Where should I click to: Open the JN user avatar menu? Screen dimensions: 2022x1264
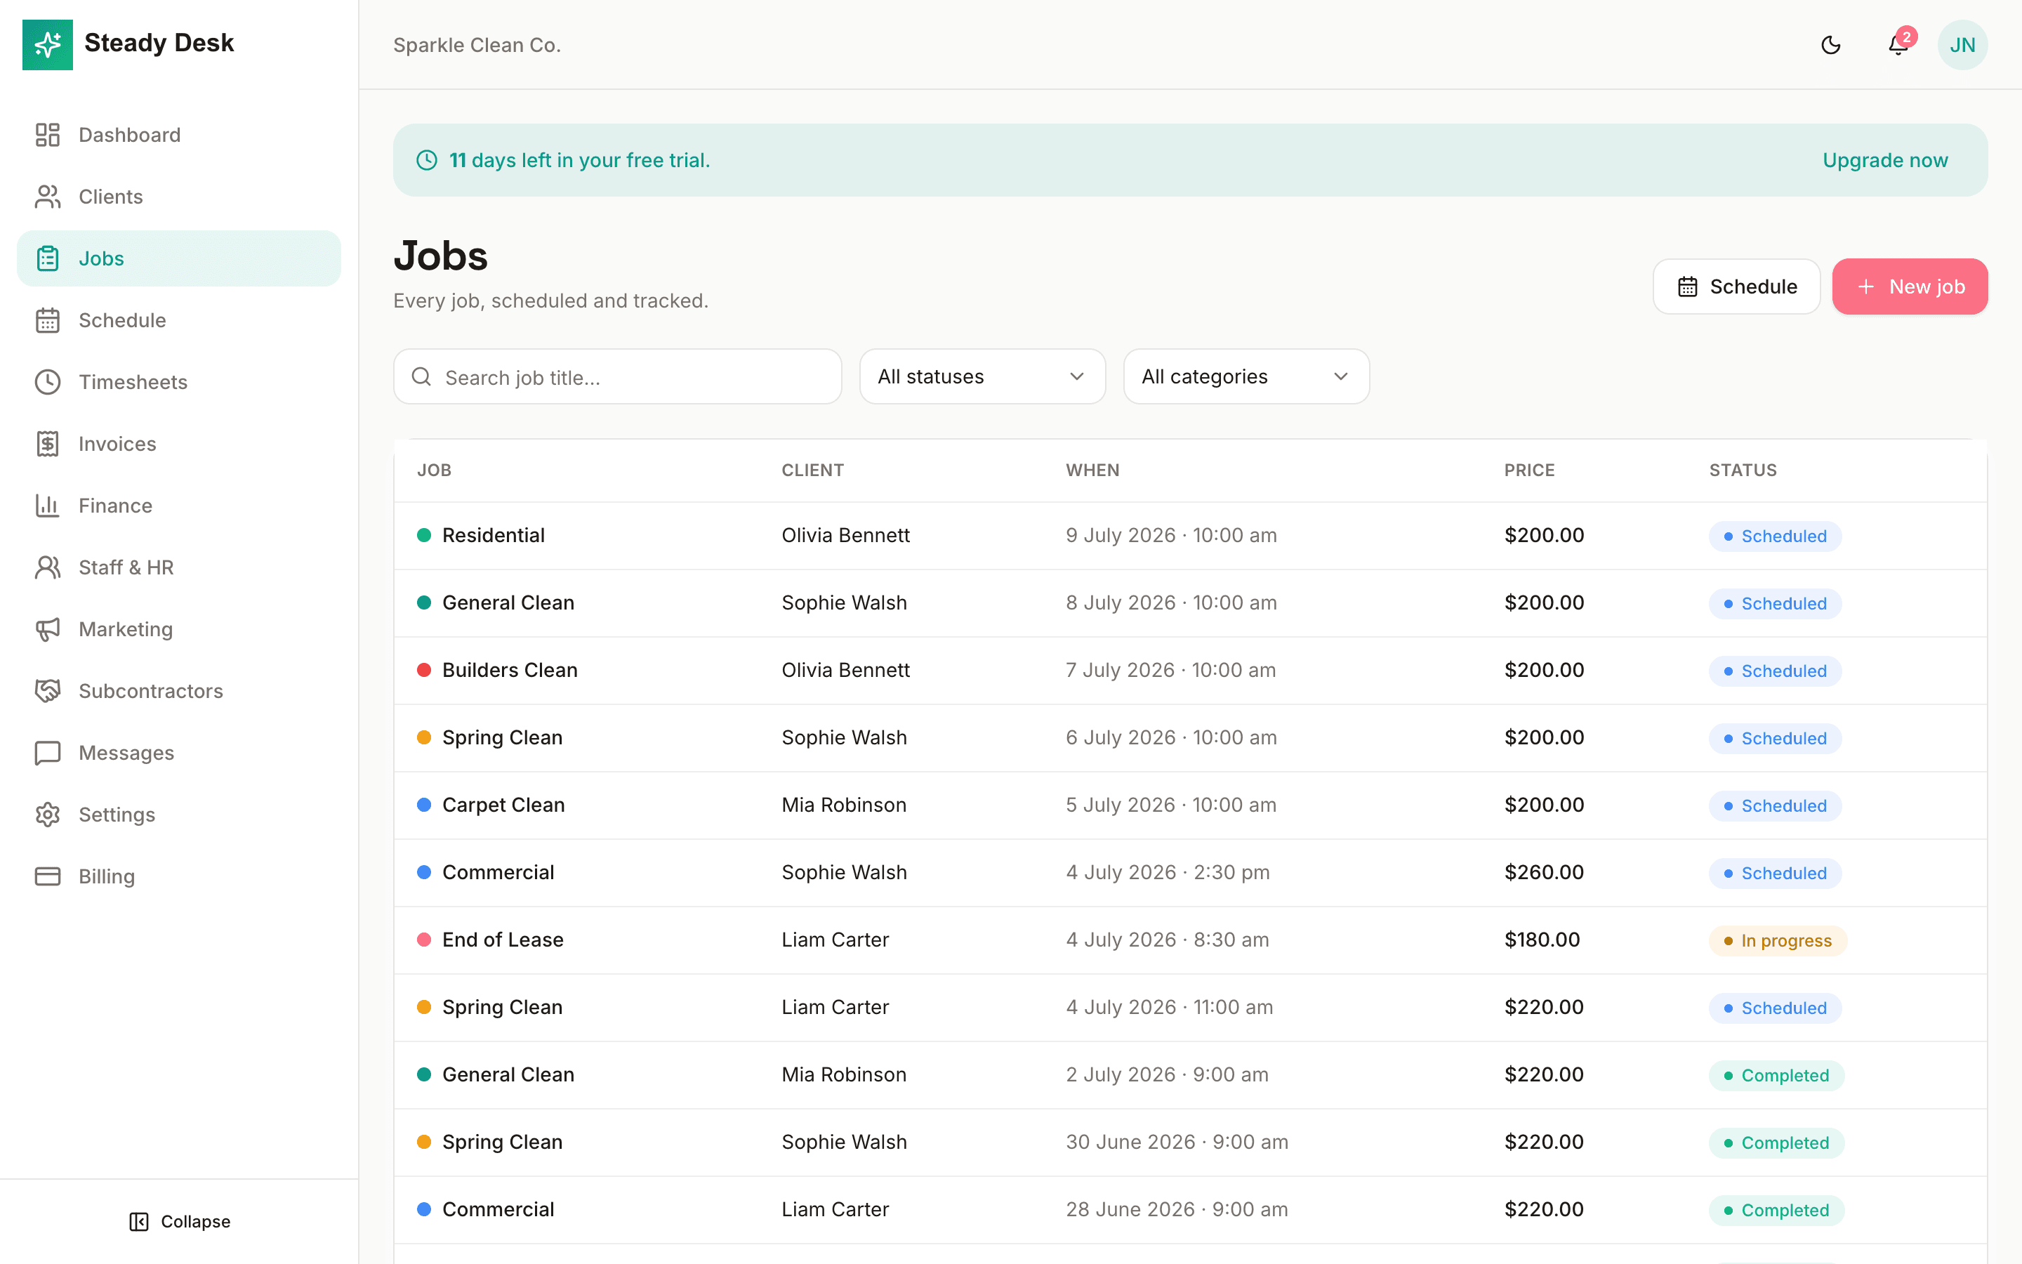coord(1963,45)
